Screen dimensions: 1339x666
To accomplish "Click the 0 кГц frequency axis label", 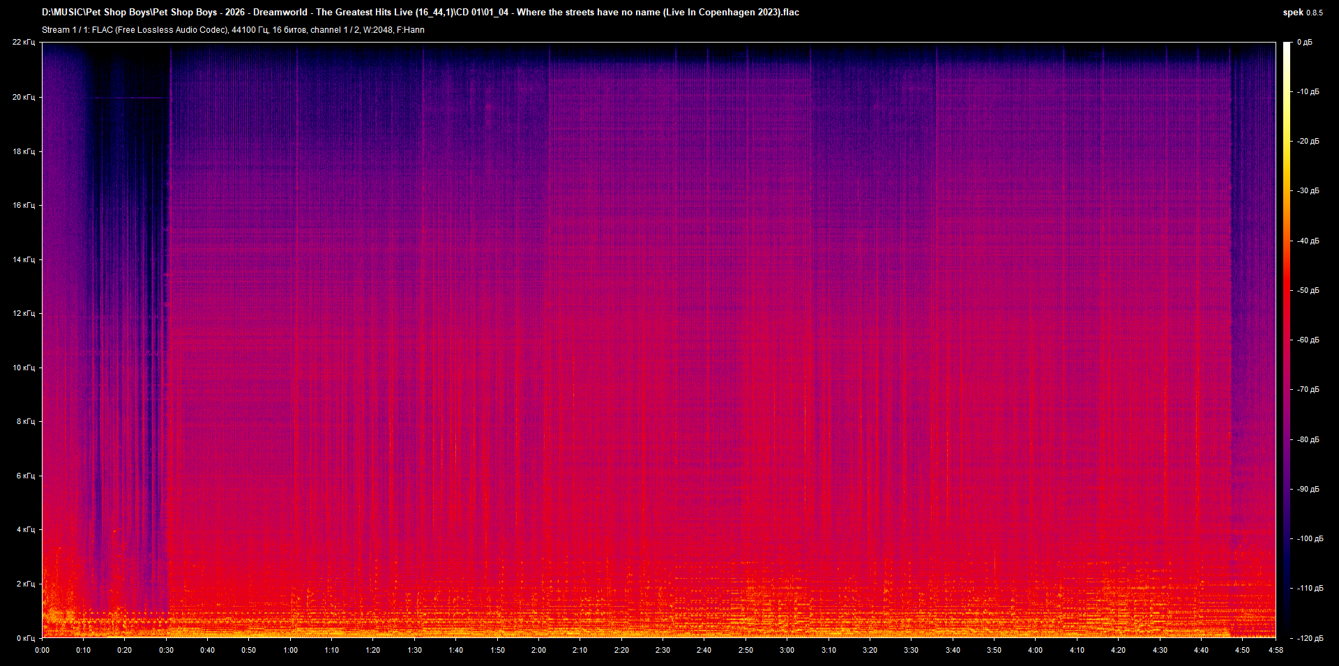I will [x=24, y=637].
